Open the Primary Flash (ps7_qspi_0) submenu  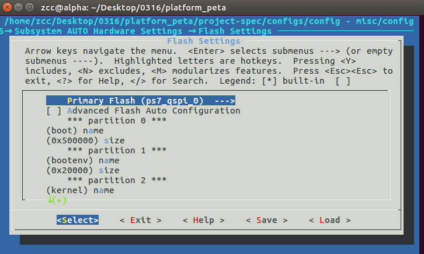(x=141, y=101)
